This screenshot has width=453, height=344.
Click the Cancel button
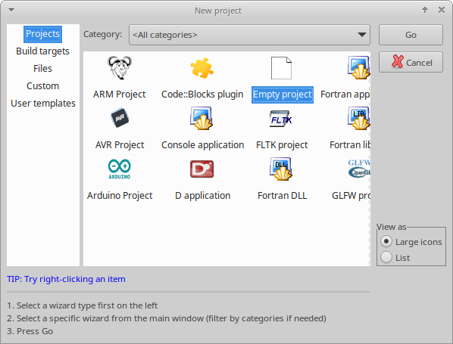(x=411, y=62)
